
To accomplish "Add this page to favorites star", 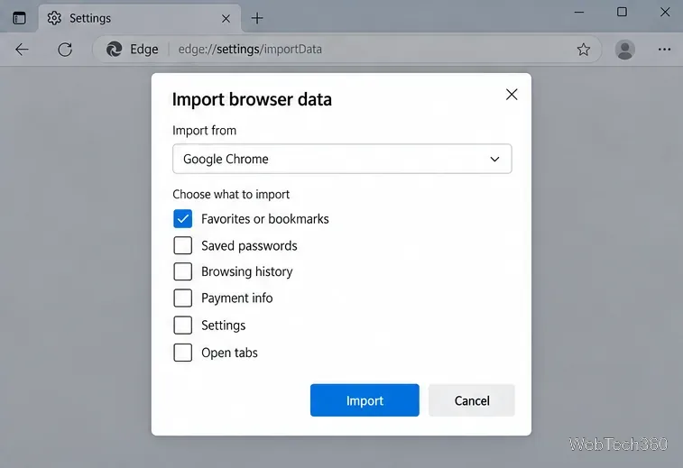I will 583,50.
